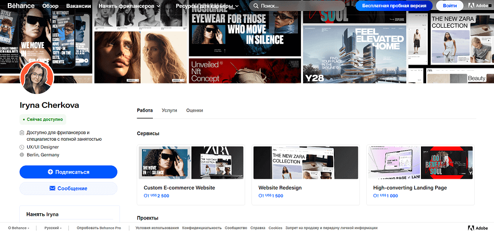The width and height of the screenshot is (494, 232).
Task: Expand the О Behance footer menu
Action: click(x=19, y=228)
